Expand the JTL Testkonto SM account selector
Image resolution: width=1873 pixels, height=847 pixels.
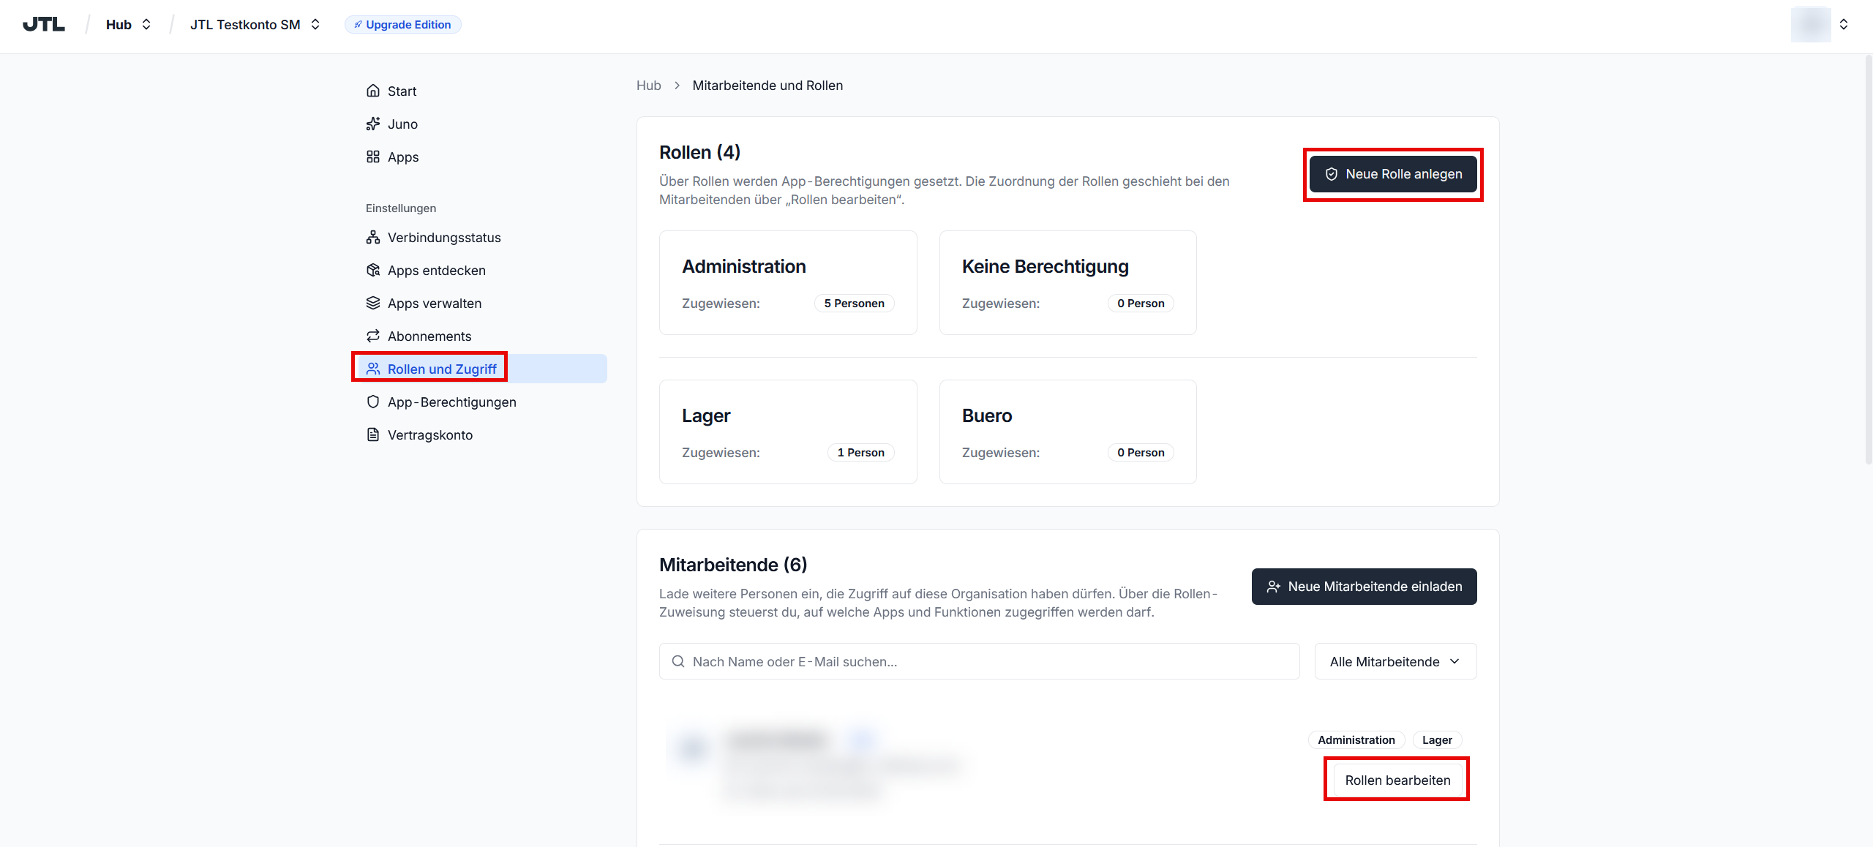(255, 24)
